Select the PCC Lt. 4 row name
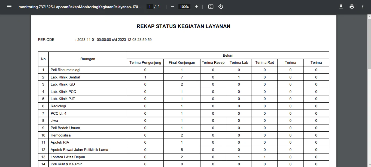The width and height of the screenshot is (371, 167). click(59, 114)
